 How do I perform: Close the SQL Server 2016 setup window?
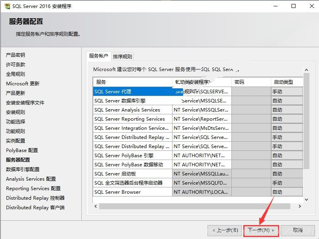(x=312, y=6)
